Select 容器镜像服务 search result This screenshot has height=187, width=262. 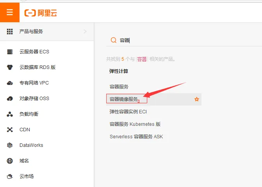tap(124, 99)
